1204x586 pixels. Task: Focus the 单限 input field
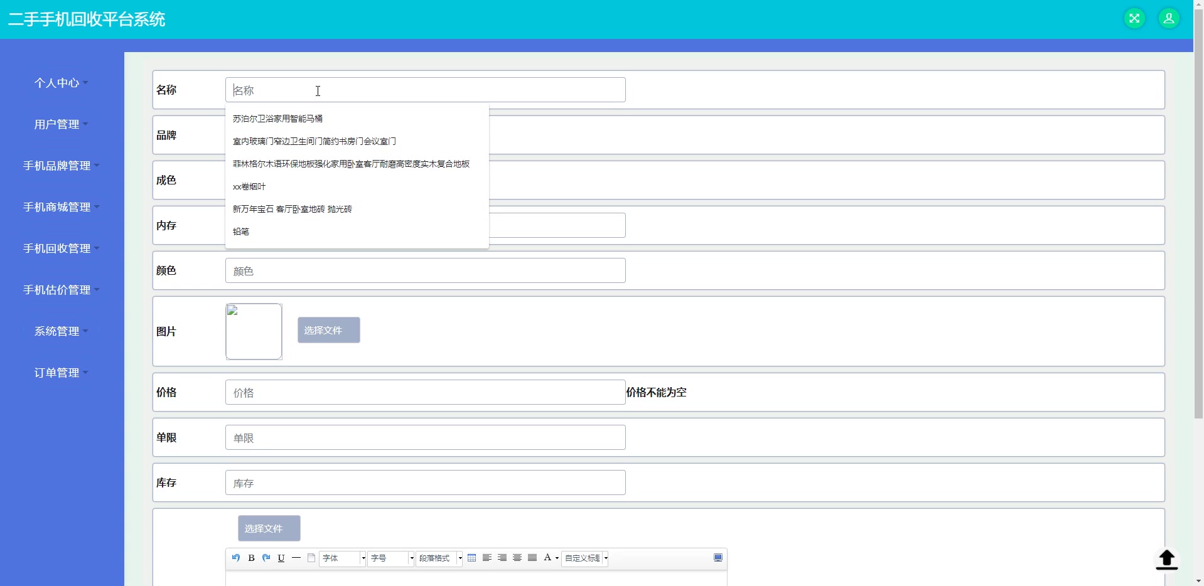[426, 437]
